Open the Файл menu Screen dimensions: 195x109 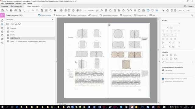2,3
